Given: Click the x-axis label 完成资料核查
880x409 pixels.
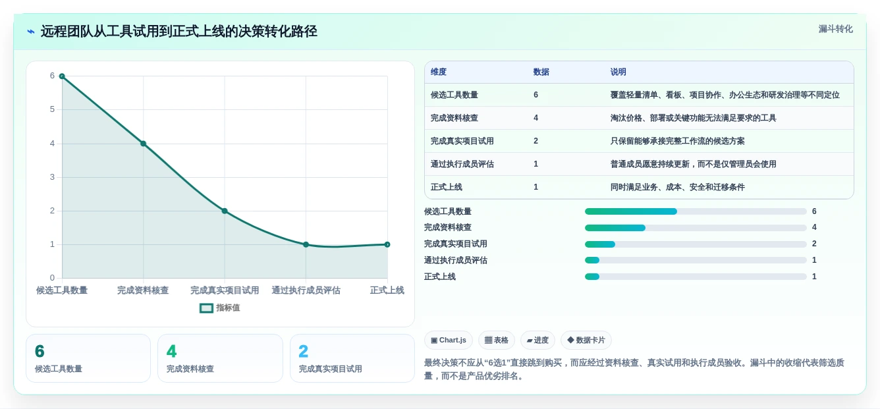Looking at the screenshot, I should [143, 290].
